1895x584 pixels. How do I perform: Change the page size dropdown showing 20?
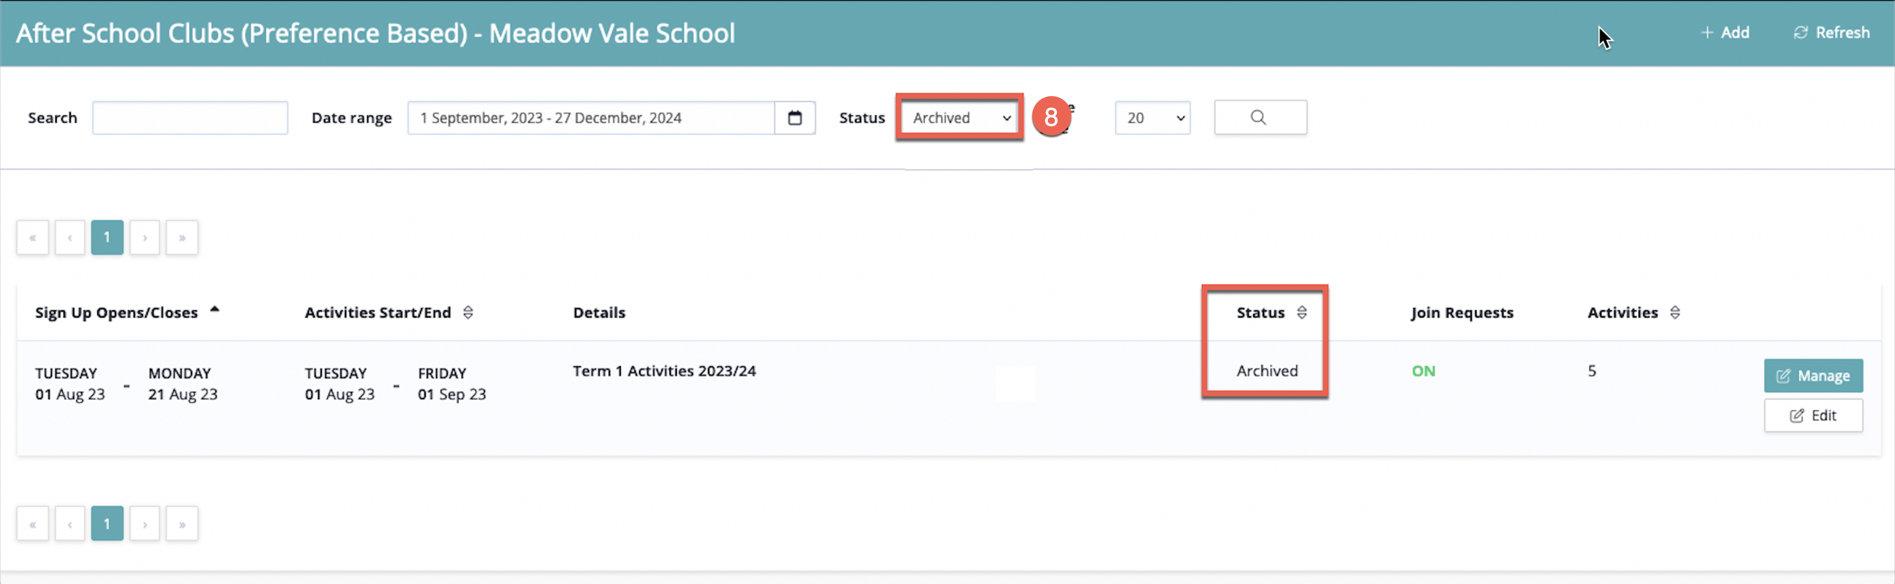click(x=1152, y=118)
